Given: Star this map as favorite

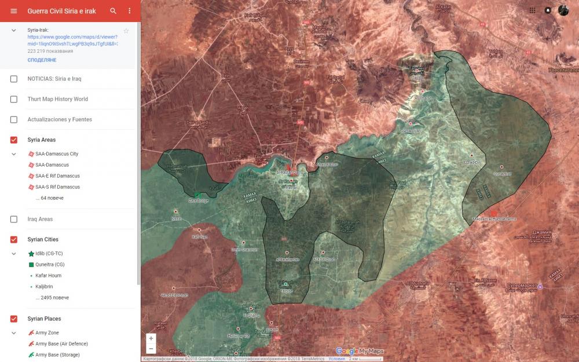Looking at the screenshot, I should click(126, 31).
